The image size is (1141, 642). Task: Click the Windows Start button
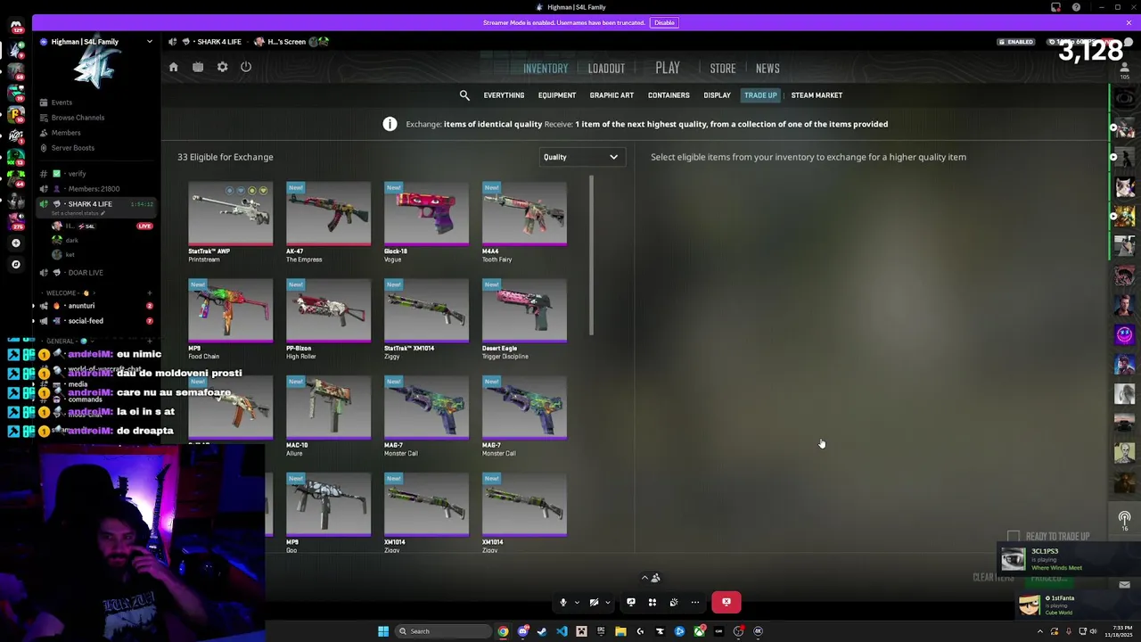point(383,631)
